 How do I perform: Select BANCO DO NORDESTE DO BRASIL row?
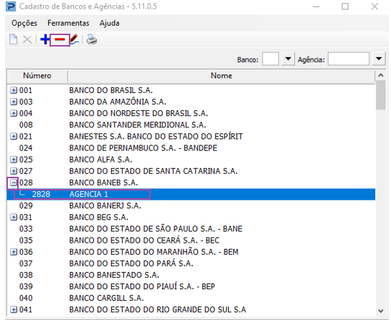coord(191,114)
